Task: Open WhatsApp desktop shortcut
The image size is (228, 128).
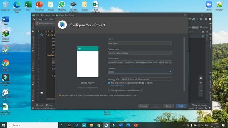Action: [62, 6]
